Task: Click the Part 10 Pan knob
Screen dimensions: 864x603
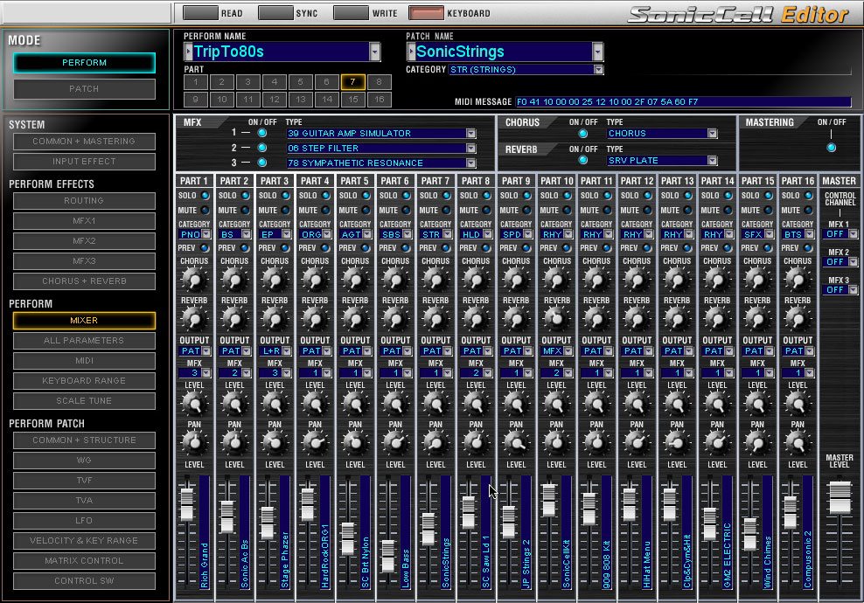Action: (x=556, y=442)
